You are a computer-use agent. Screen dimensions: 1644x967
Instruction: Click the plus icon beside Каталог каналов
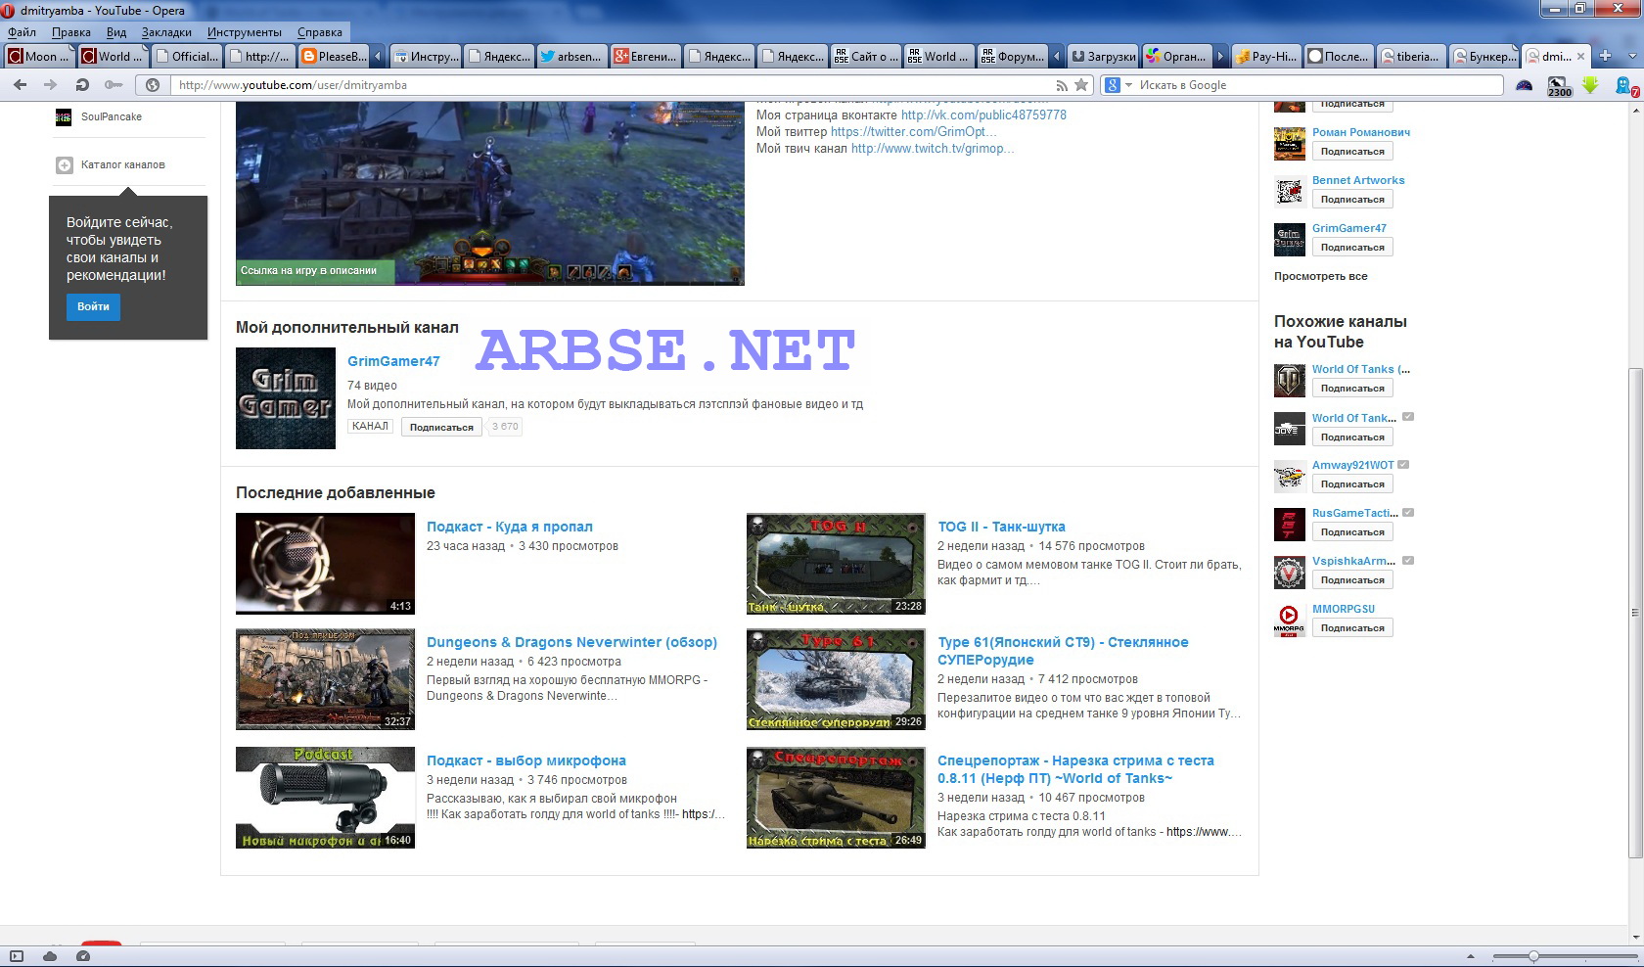[65, 164]
